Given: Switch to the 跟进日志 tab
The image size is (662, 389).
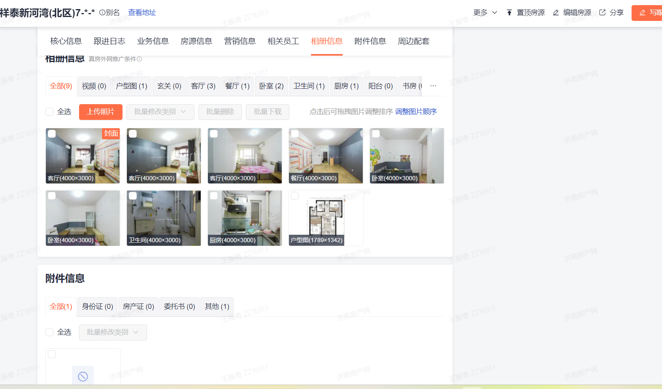Looking at the screenshot, I should point(109,41).
